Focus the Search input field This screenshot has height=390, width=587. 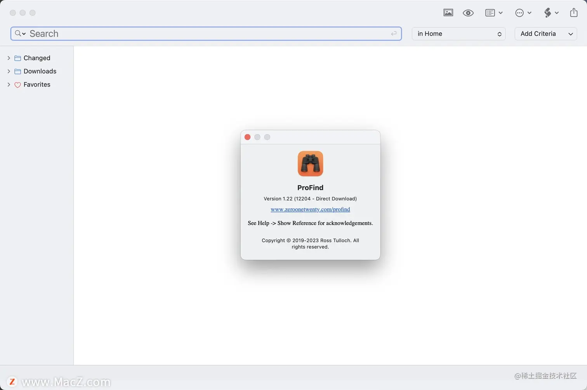[x=206, y=34]
